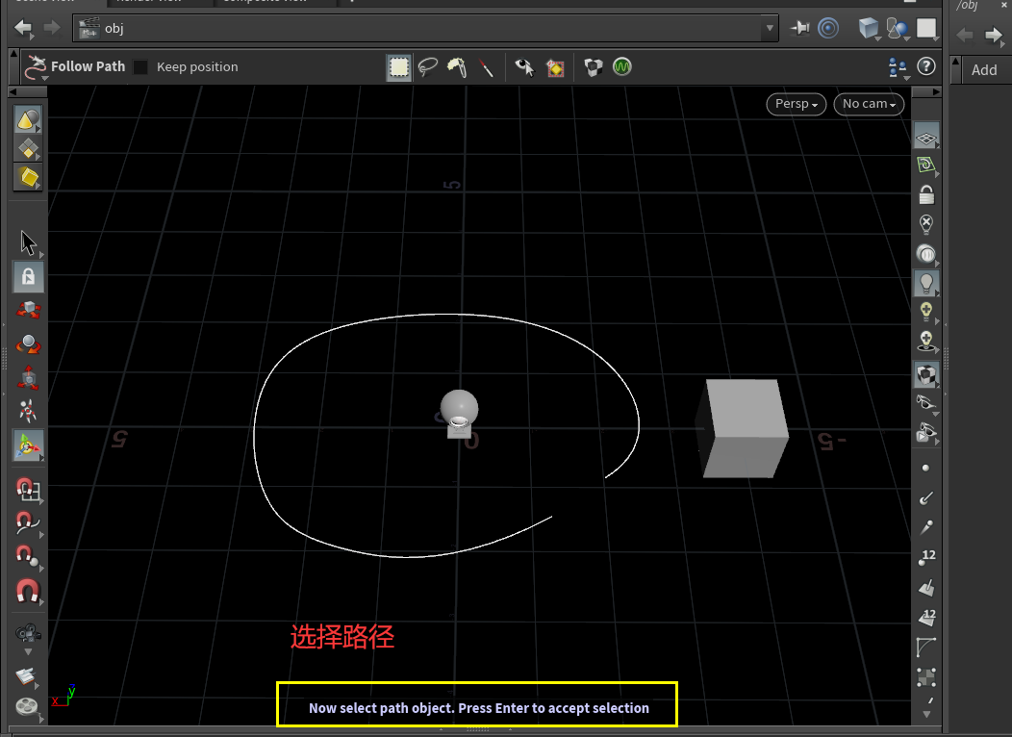Click the obj path field
The image size is (1012, 737).
click(425, 29)
